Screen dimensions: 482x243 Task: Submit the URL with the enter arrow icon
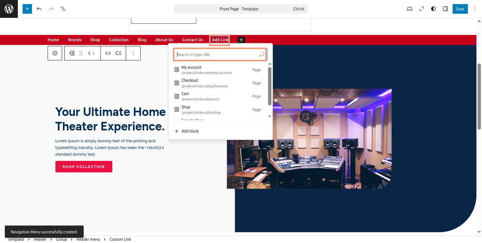pyautogui.click(x=262, y=55)
